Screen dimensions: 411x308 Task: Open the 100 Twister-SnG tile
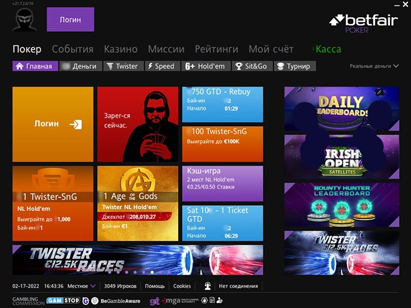point(222,144)
